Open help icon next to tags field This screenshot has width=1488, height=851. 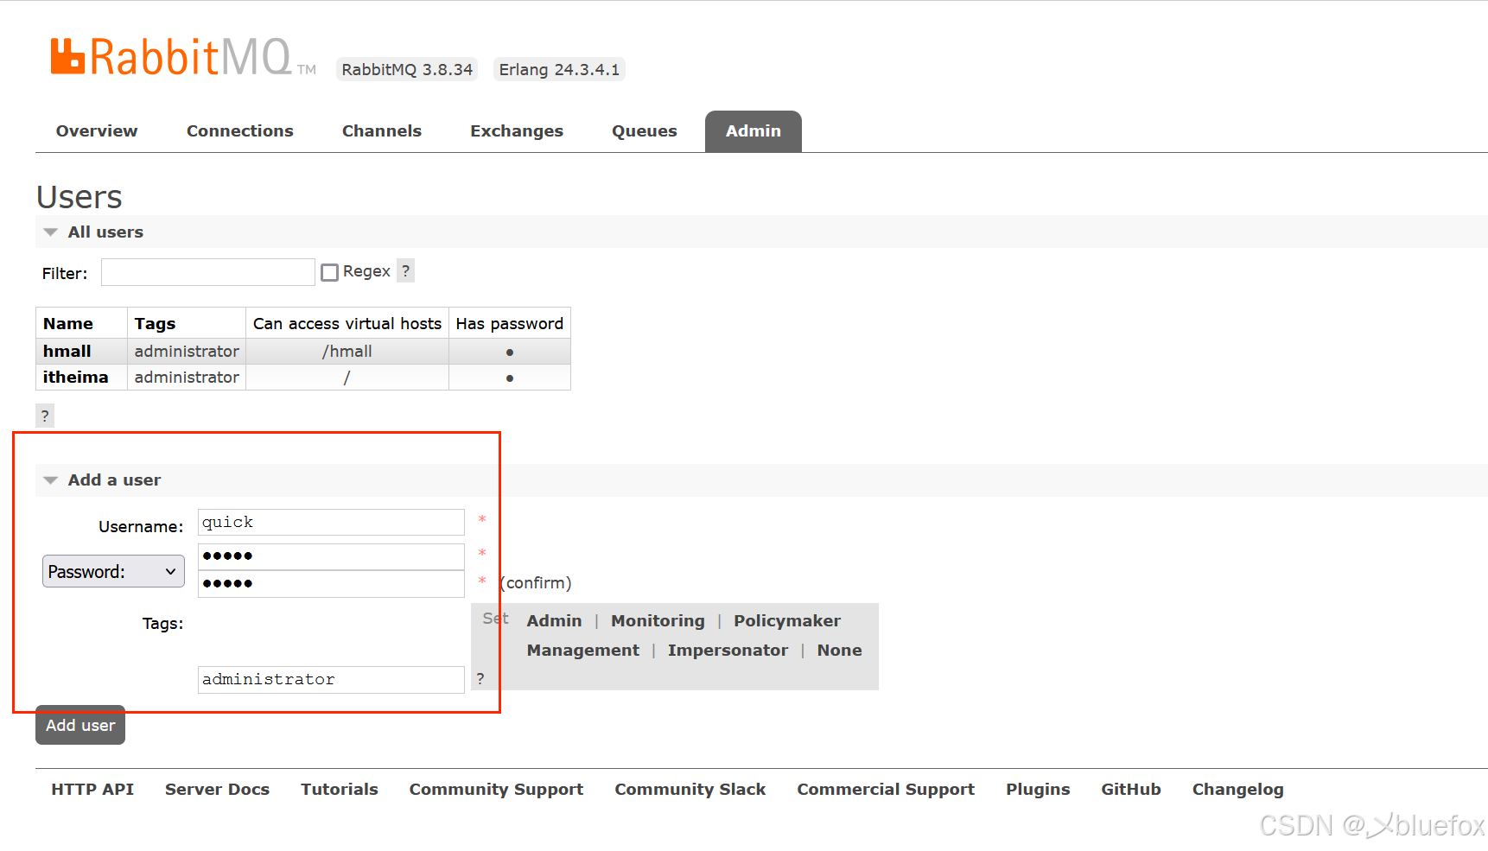(480, 679)
